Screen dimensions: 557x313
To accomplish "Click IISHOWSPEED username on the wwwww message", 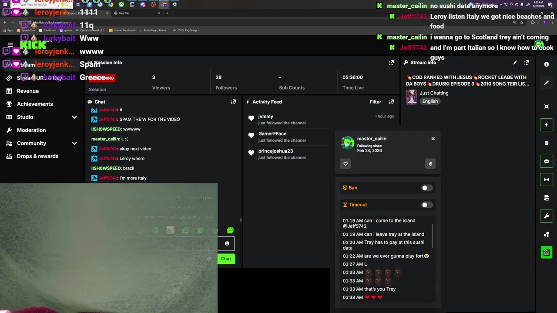I will click(x=106, y=129).
